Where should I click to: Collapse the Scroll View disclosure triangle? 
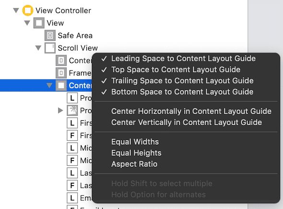(38, 48)
